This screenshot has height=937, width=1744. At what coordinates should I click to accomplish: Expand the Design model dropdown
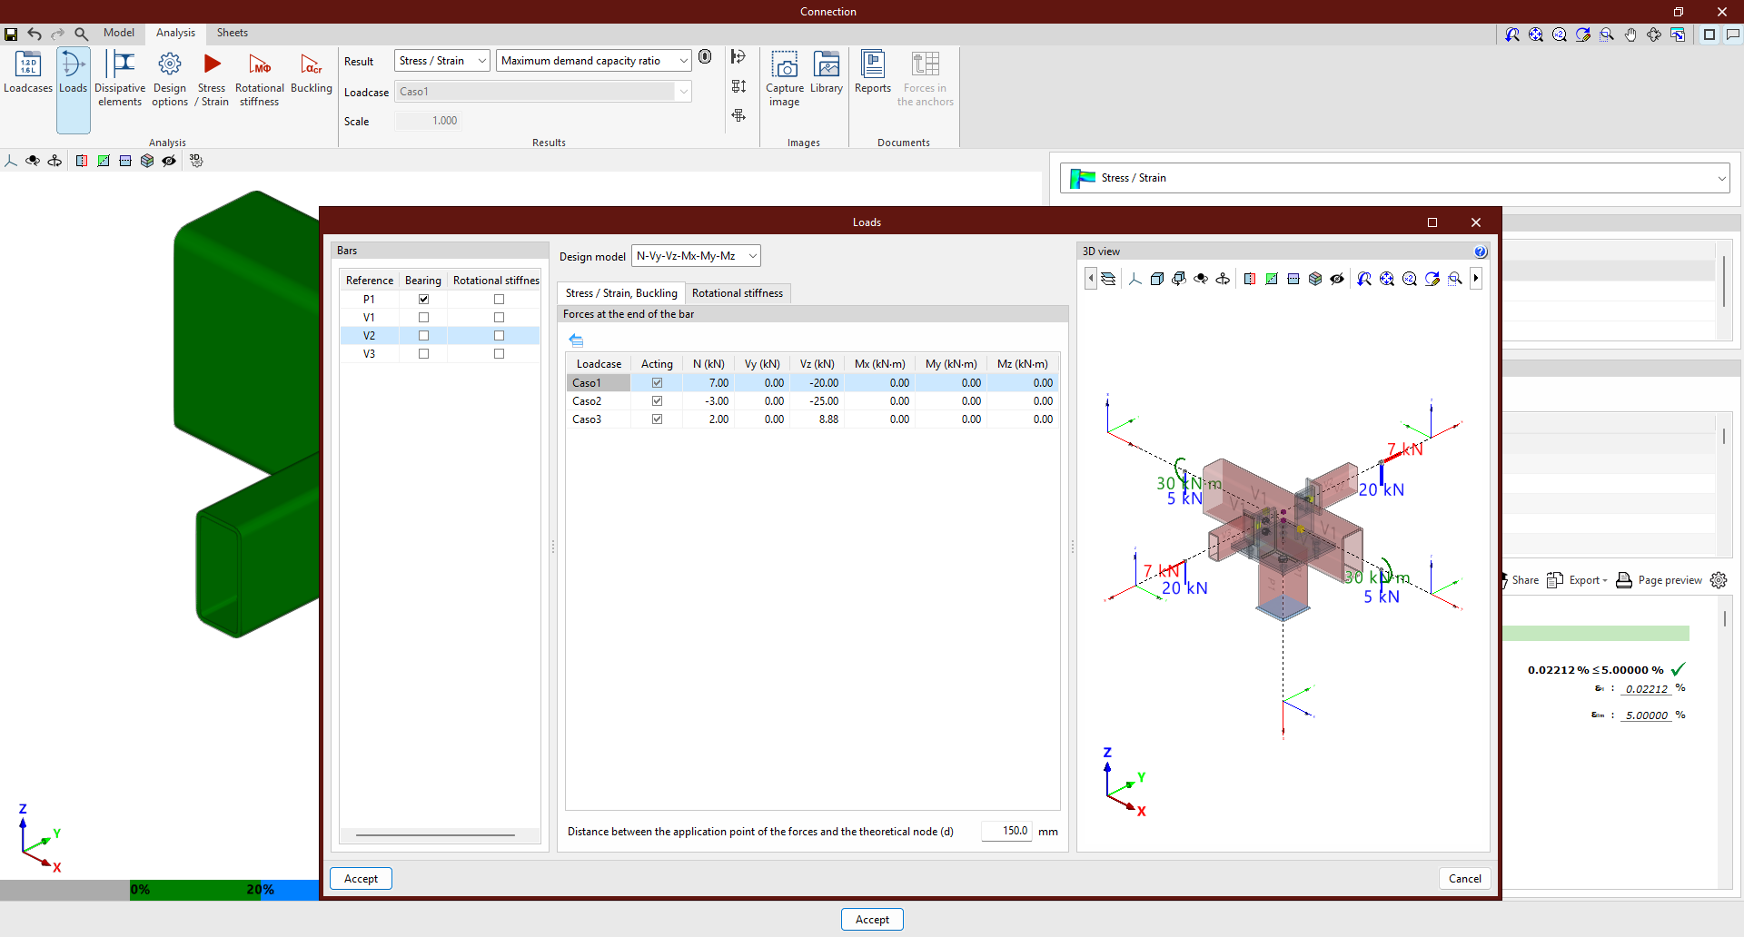696,256
